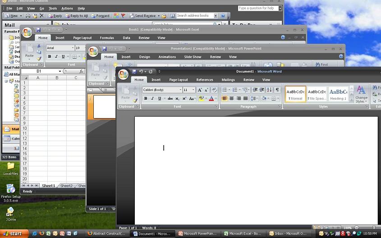Click the Categorize icon in Outlook toolbar
The width and height of the screenshot is (381, 238).
(116, 16)
